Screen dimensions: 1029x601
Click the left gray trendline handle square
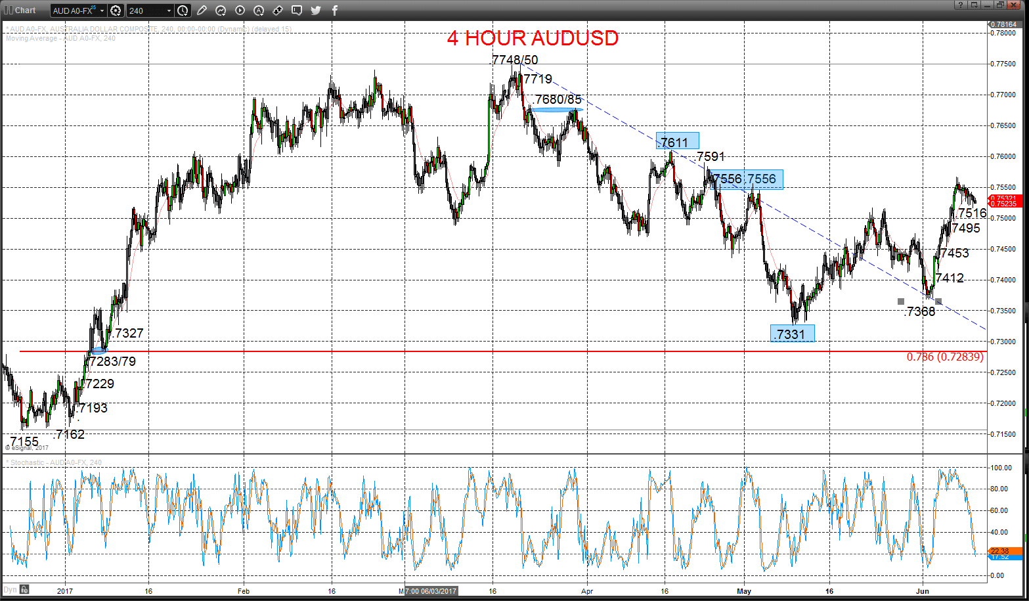tap(901, 301)
